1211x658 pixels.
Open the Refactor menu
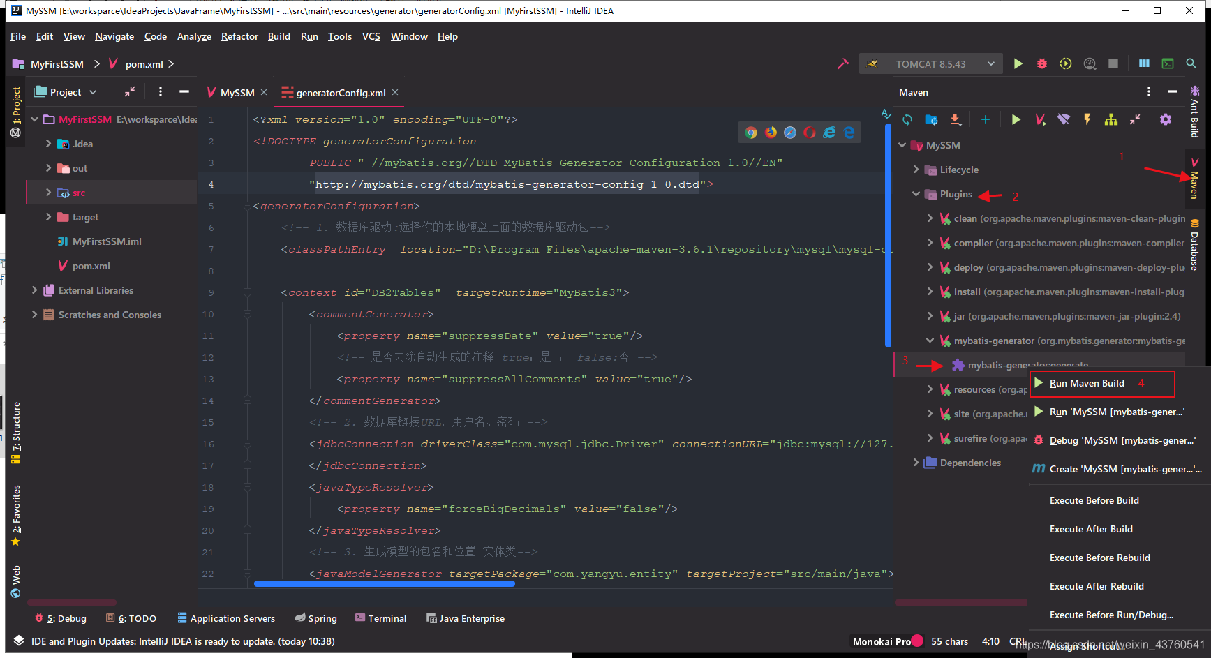pyautogui.click(x=239, y=36)
